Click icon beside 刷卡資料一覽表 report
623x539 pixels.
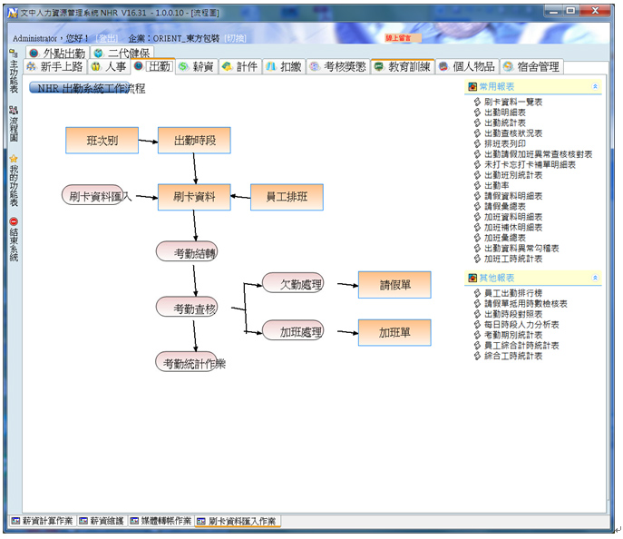[x=478, y=103]
